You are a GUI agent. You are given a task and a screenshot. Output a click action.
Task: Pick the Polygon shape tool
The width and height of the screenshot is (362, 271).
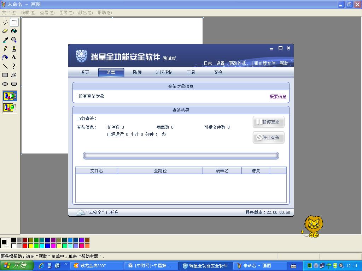(14, 75)
